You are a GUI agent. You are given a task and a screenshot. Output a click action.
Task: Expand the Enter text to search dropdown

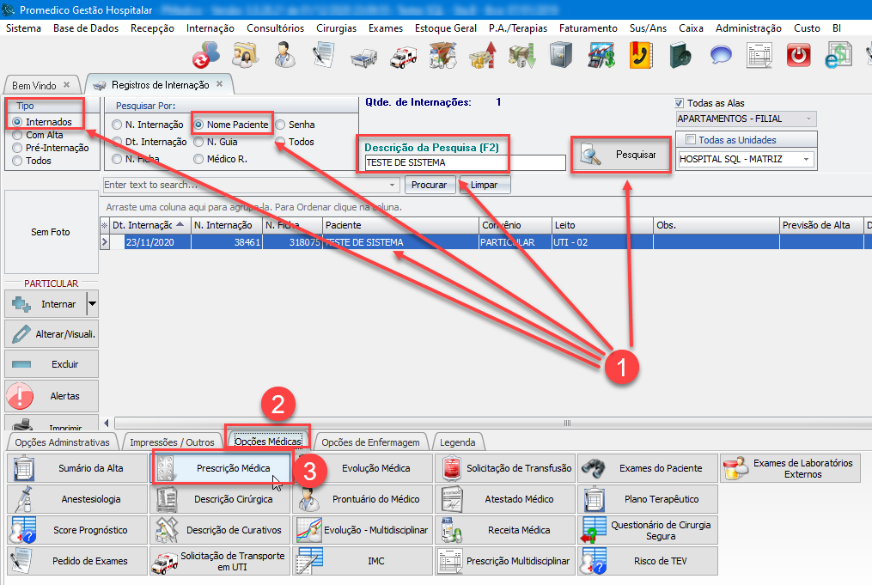point(393,185)
